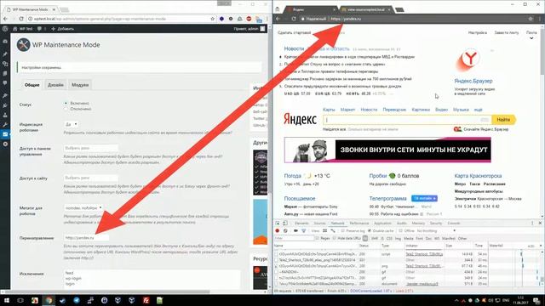This screenshot has width=545, height=306.
Task: Open the 'Карты' link on Yandex
Action: click(x=329, y=110)
